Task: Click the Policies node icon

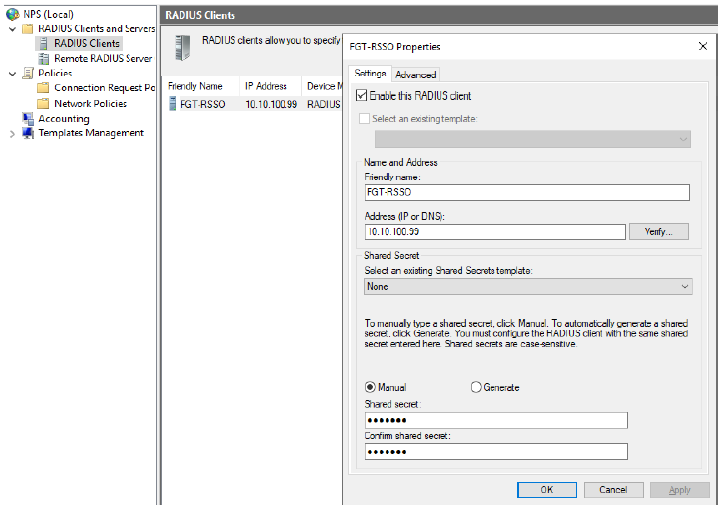Action: tap(27, 74)
